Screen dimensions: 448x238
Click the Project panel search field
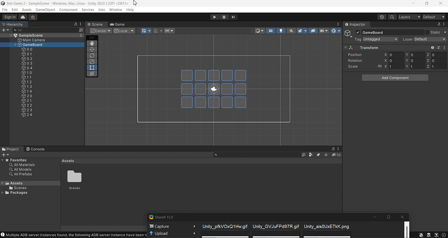258,154
